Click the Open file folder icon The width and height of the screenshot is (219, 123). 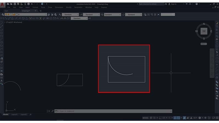tap(11, 4)
